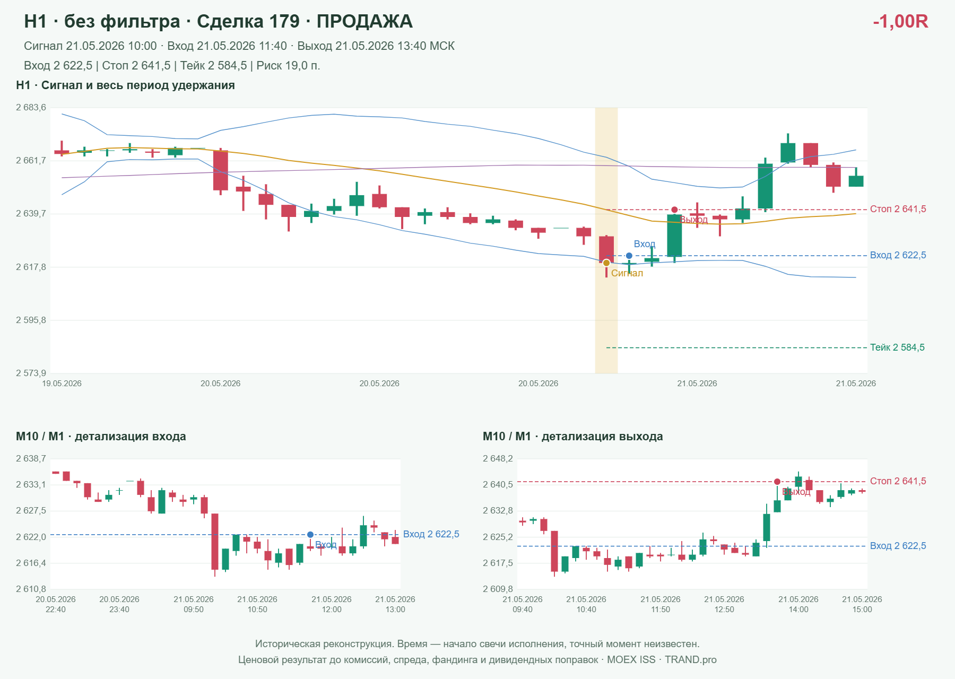The height and width of the screenshot is (679, 955).
Task: Select the blue entry dot in the детализация входа chart
Action: click(310, 535)
